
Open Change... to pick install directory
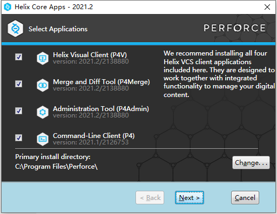pos(251,163)
